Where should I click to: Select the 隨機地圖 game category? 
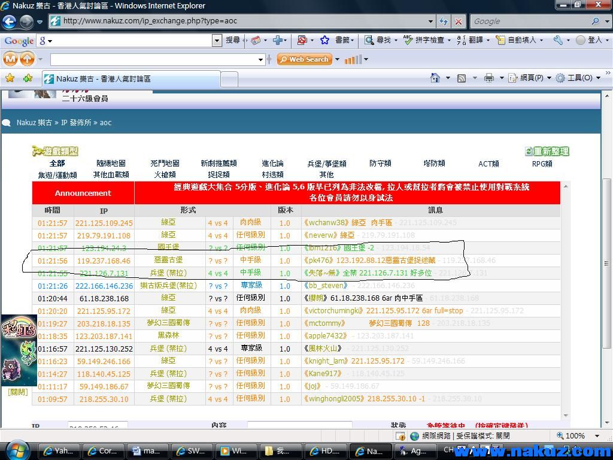coord(111,163)
